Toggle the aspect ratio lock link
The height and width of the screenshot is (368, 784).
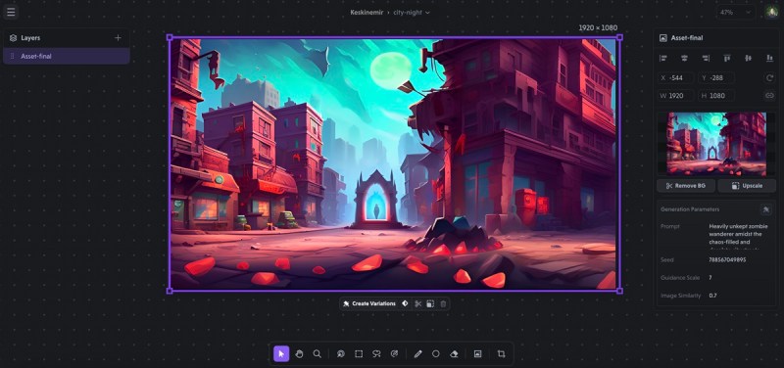769,95
